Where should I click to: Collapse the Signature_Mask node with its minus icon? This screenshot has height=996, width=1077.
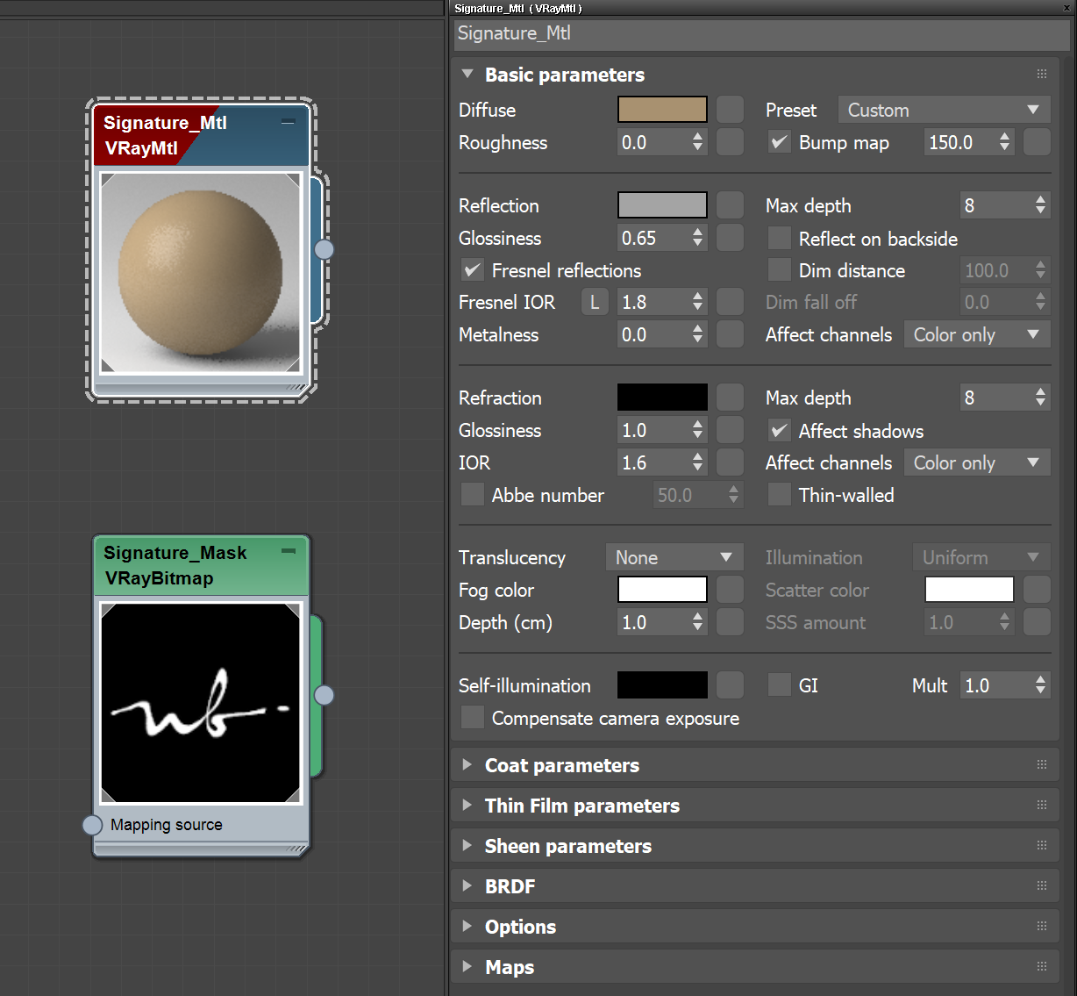[x=288, y=551]
